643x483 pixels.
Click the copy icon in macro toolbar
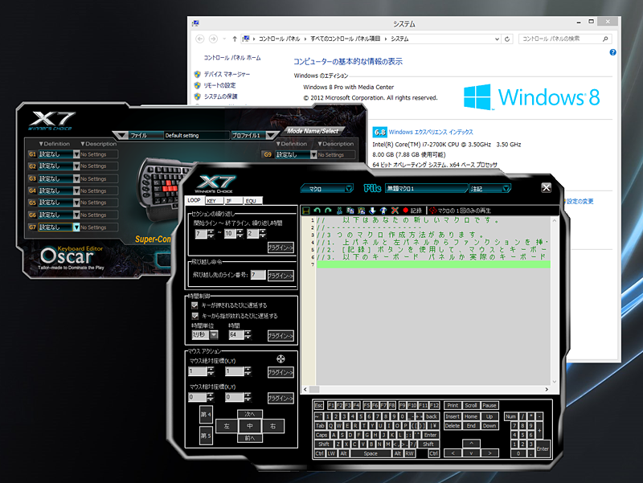350,211
